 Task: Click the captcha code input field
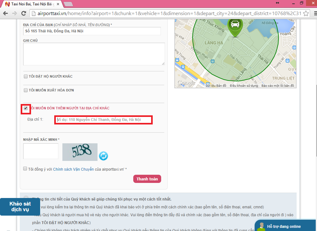tap(41, 151)
